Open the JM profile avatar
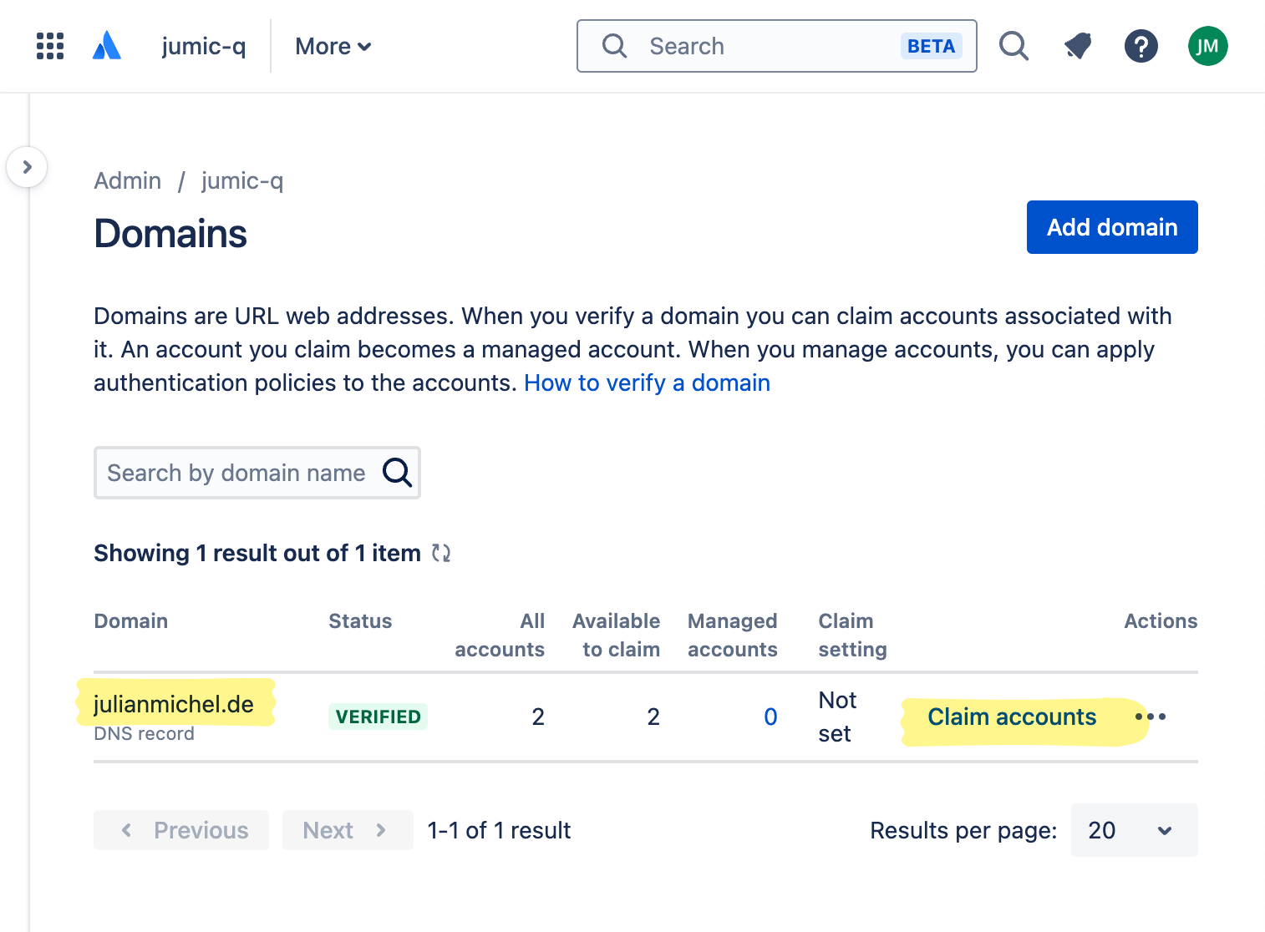 tap(1207, 46)
